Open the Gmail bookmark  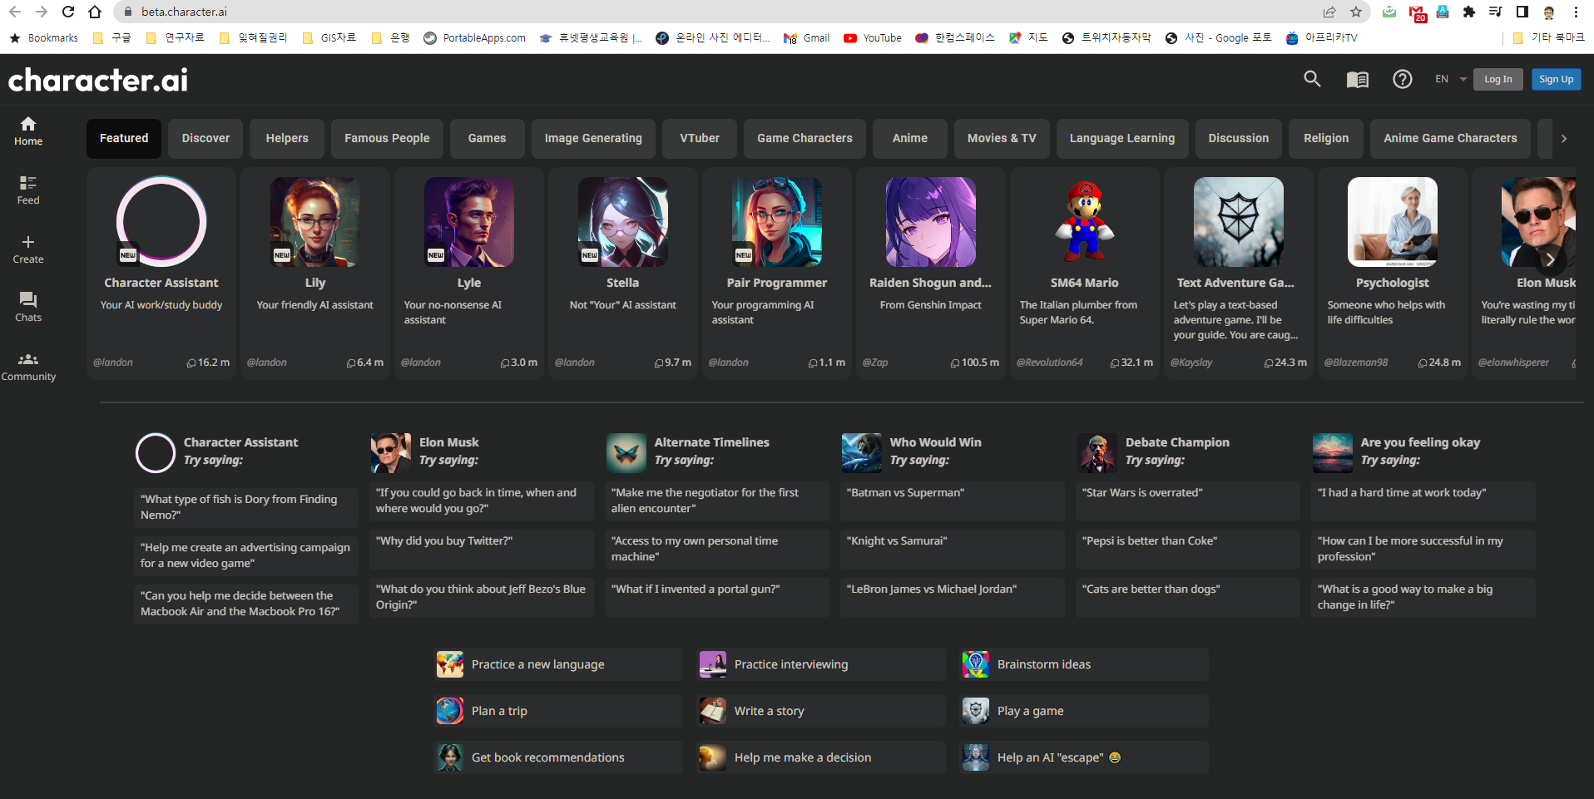806,37
